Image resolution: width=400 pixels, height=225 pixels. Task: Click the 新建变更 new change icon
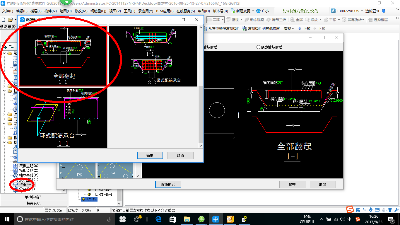click(x=233, y=11)
